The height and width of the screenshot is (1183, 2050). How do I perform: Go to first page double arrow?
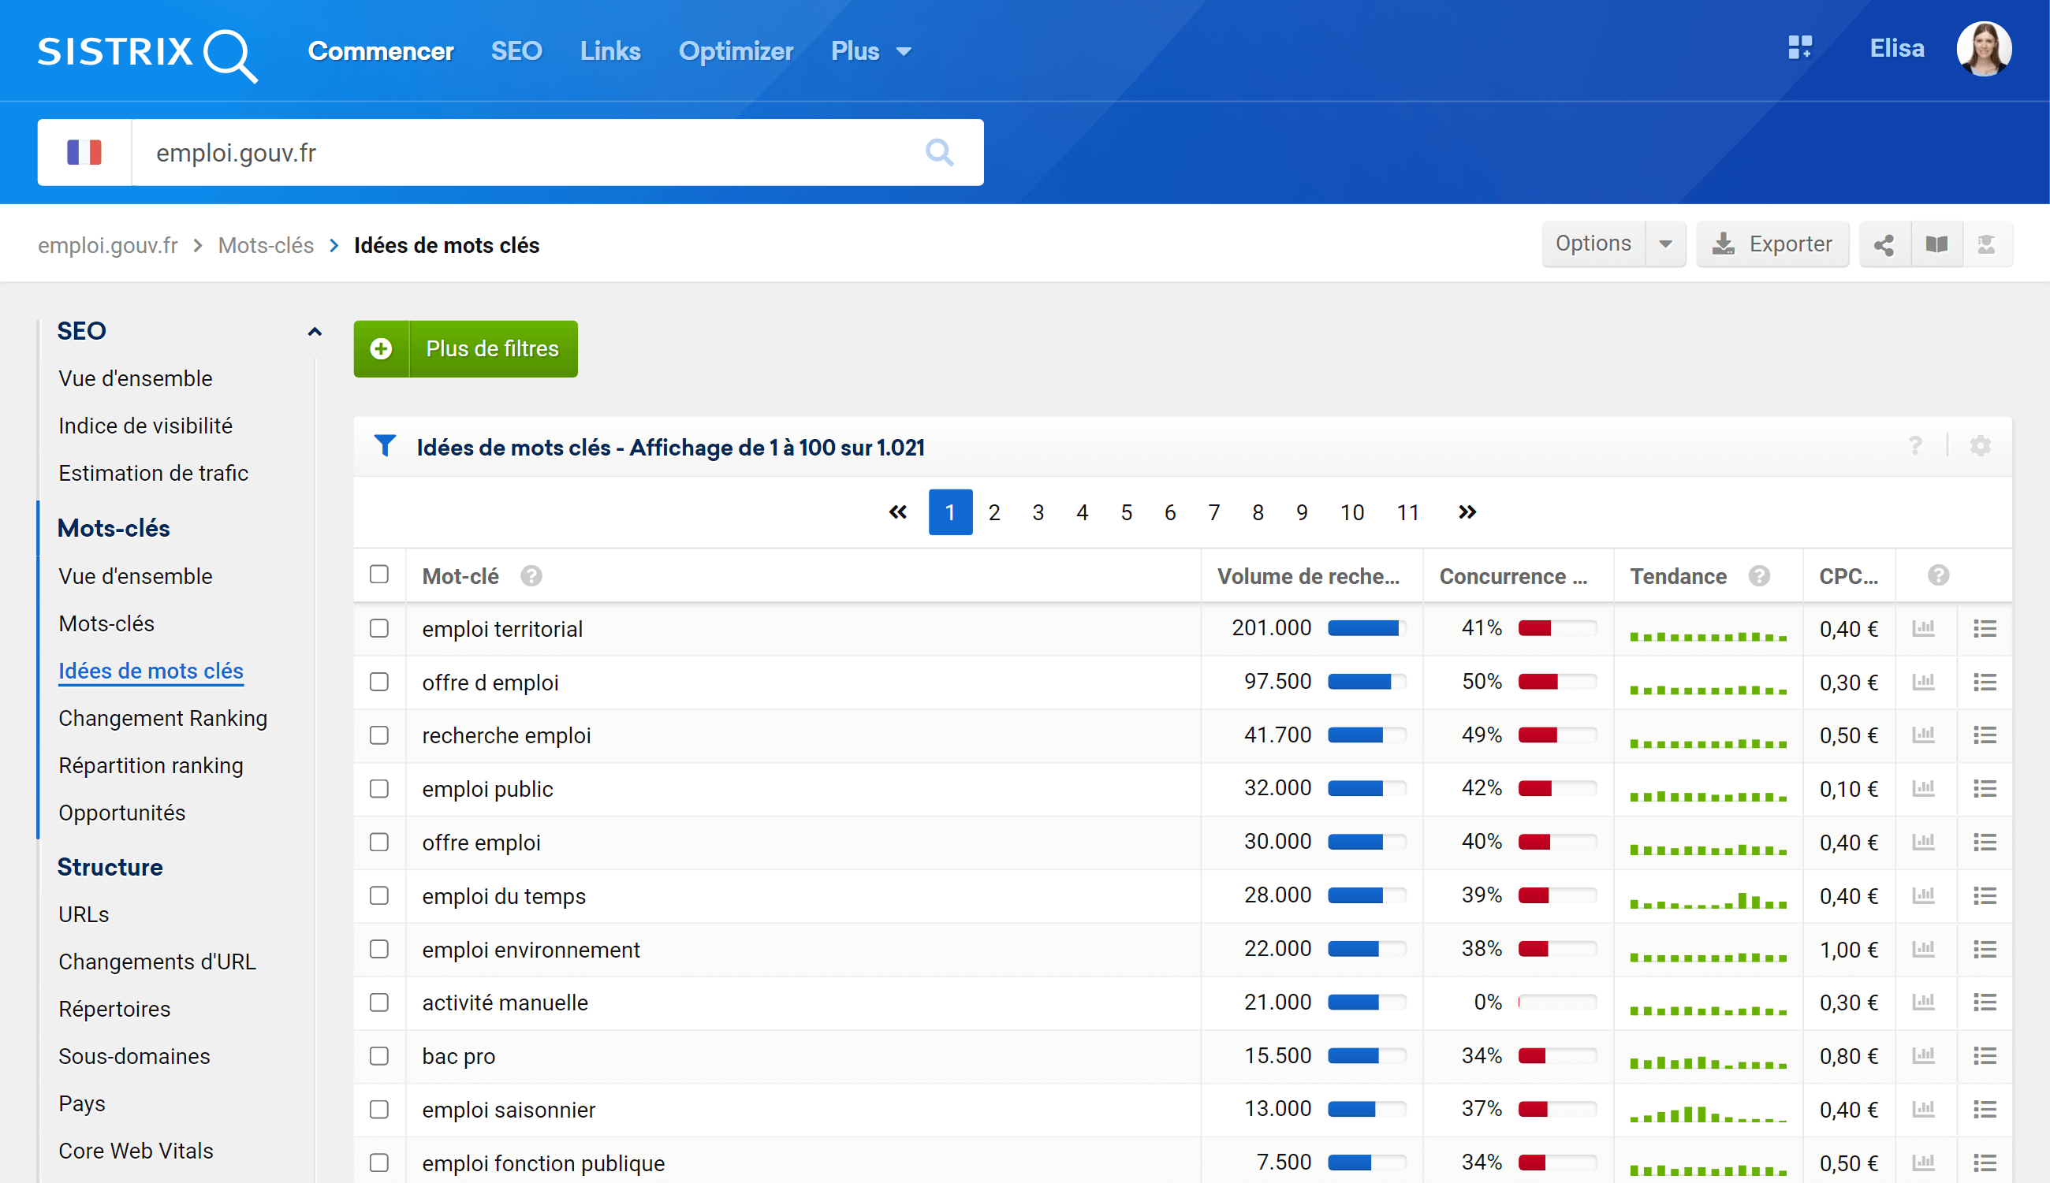click(x=897, y=512)
